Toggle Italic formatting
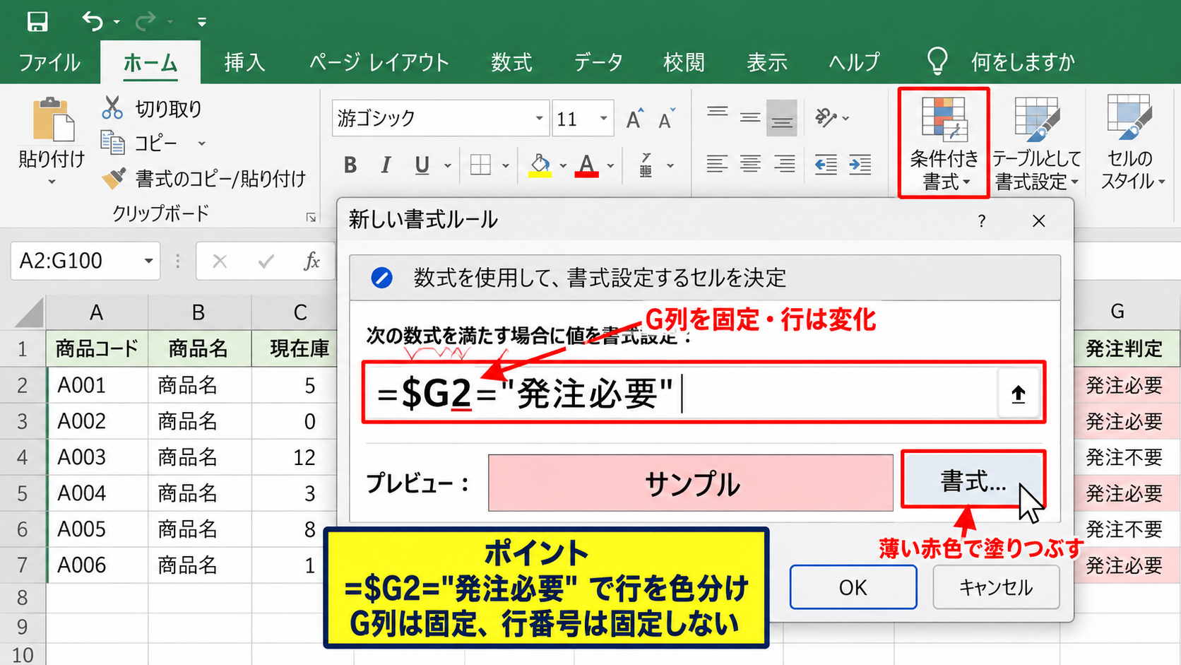Image resolution: width=1181 pixels, height=665 pixels. (x=386, y=165)
